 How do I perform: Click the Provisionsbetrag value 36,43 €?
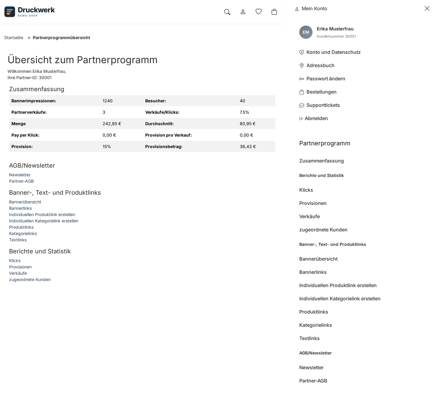click(x=248, y=147)
